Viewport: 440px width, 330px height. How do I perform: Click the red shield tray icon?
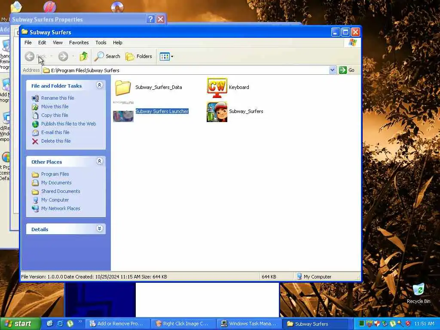408,324
